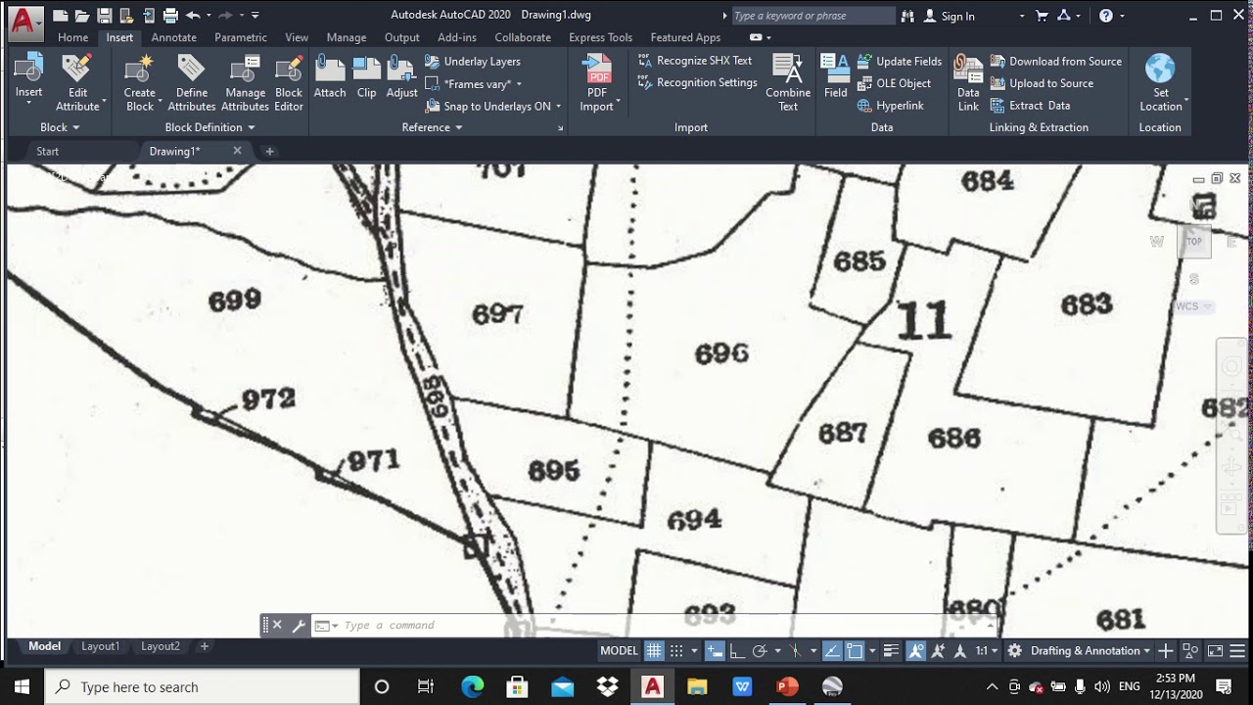Click the ViewCube TOP face
The height and width of the screenshot is (705, 1253).
click(1194, 242)
